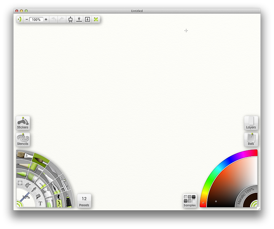Screen dimensions: 274x229
Task: Click the 100% zoom value field
Action: click(x=36, y=19)
